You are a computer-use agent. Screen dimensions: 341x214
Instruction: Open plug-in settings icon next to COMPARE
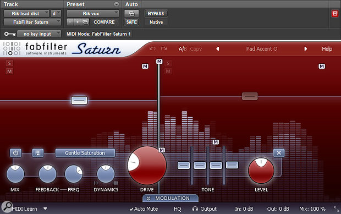85,22
